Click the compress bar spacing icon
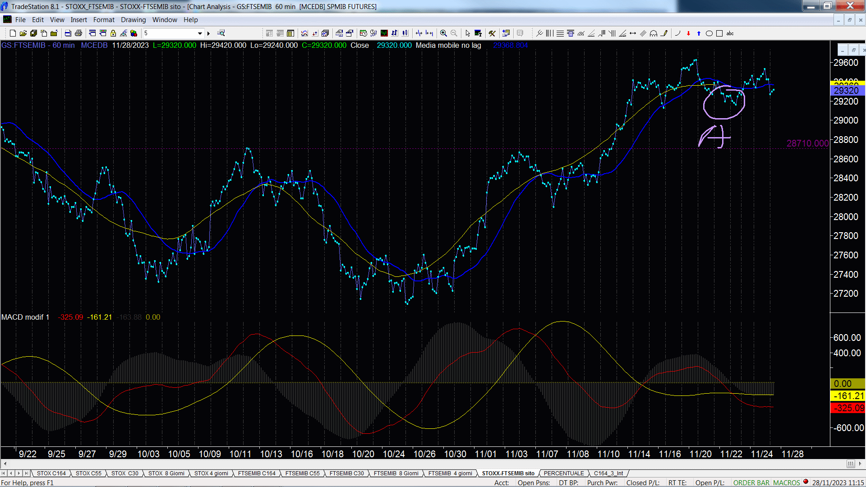The width and height of the screenshot is (866, 487). [419, 33]
